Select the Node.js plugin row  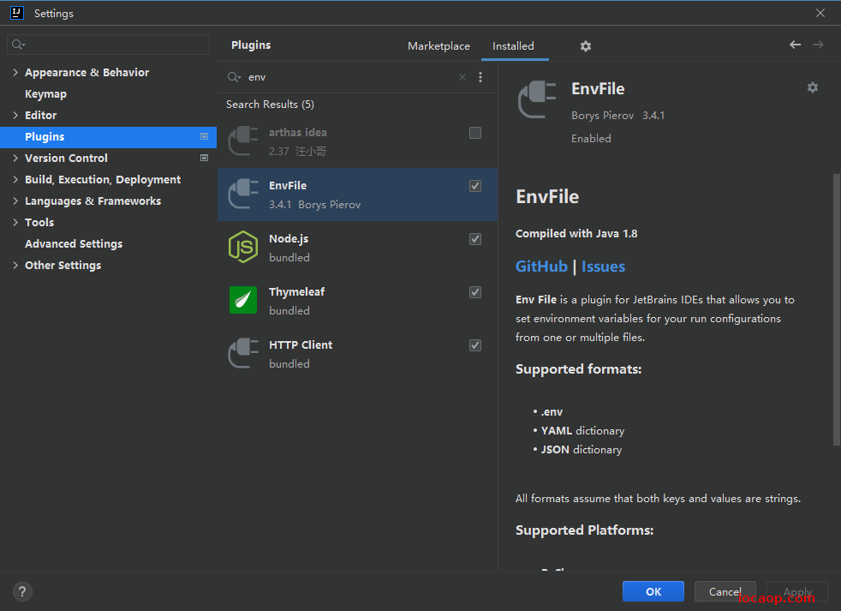tap(357, 248)
